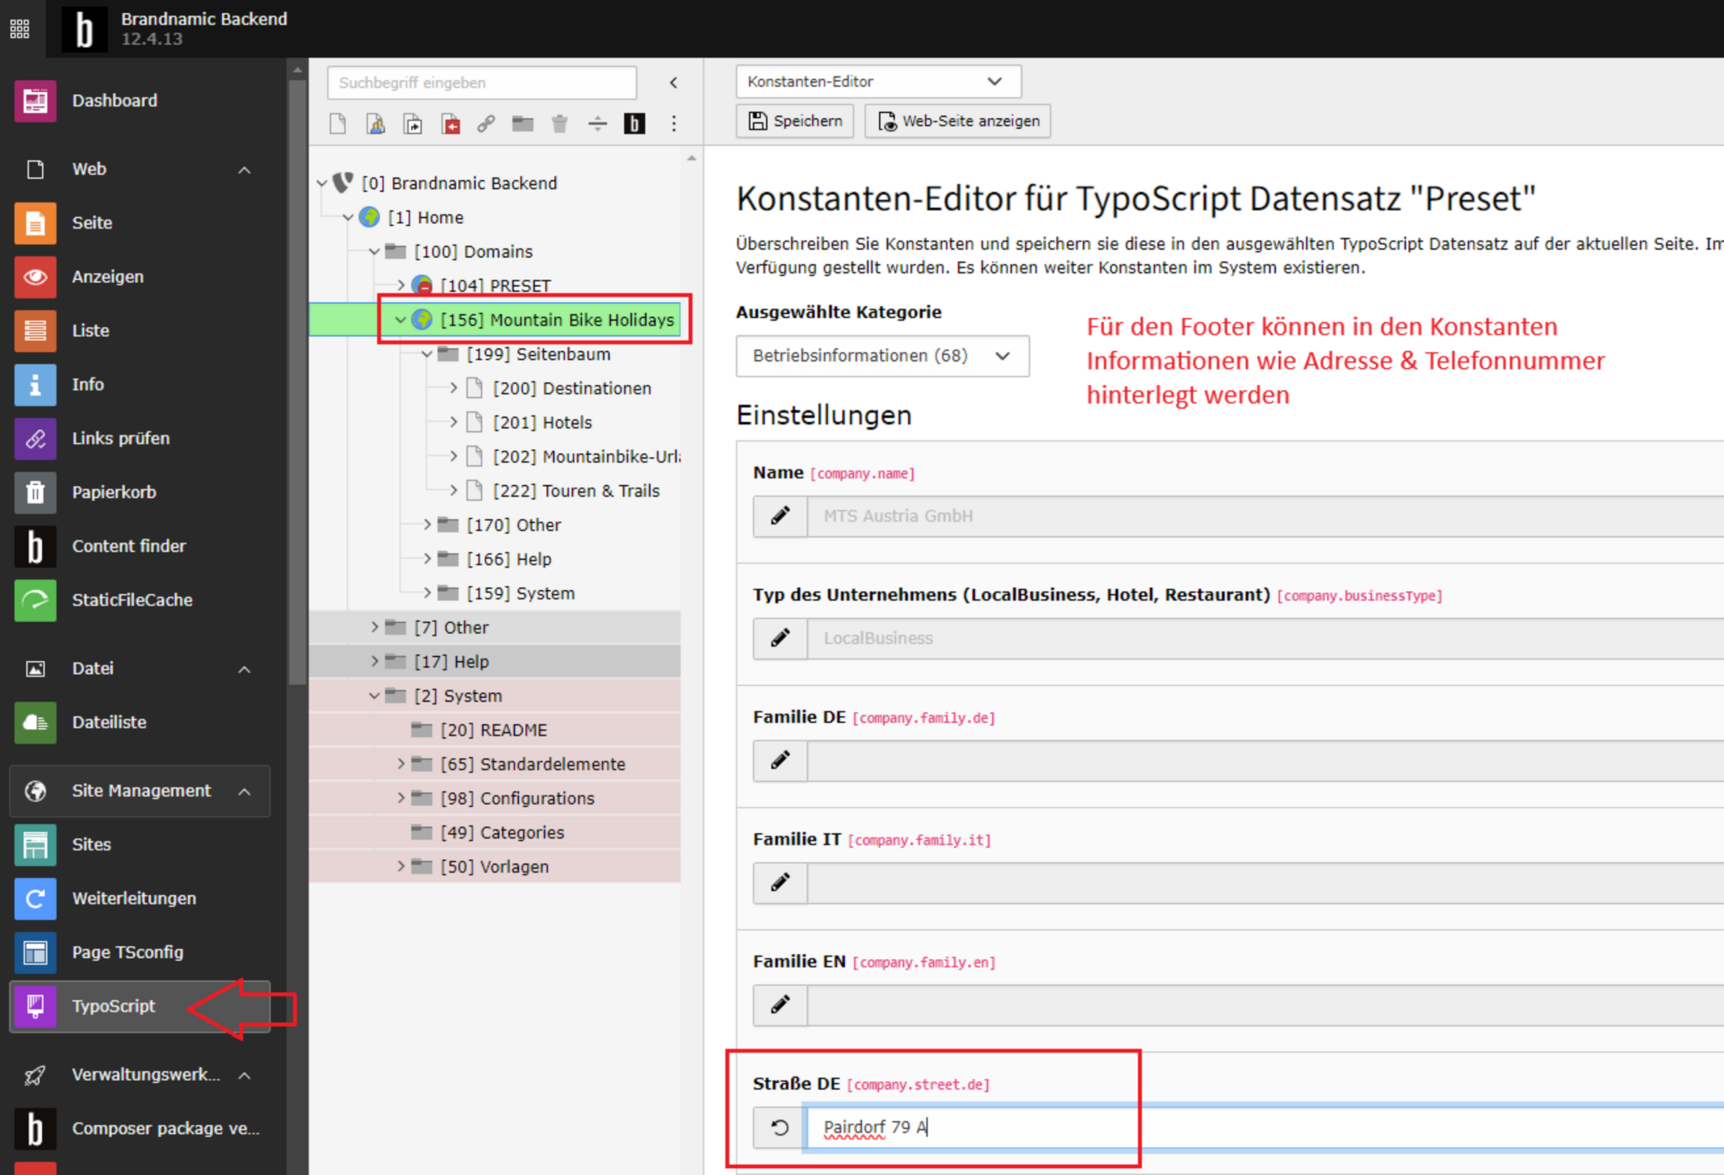Image resolution: width=1724 pixels, height=1175 pixels.
Task: Click the link page type icon
Action: pyautogui.click(x=486, y=123)
